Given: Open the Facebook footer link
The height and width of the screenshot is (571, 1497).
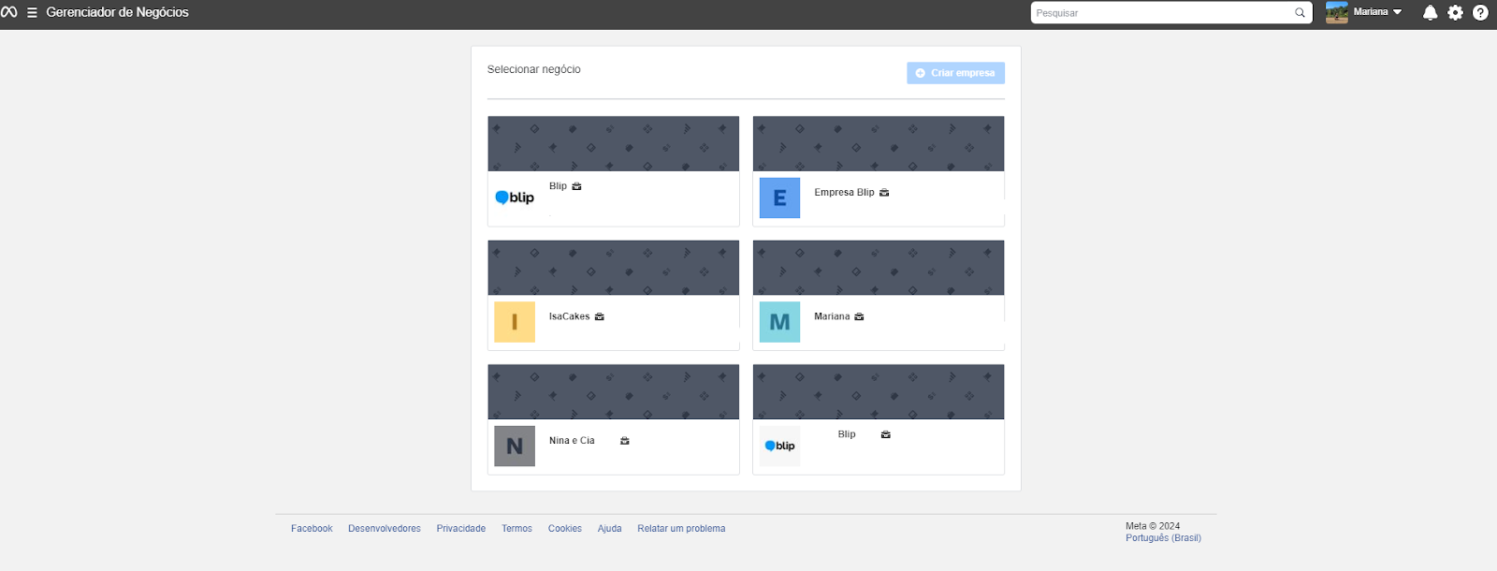Looking at the screenshot, I should (x=312, y=529).
